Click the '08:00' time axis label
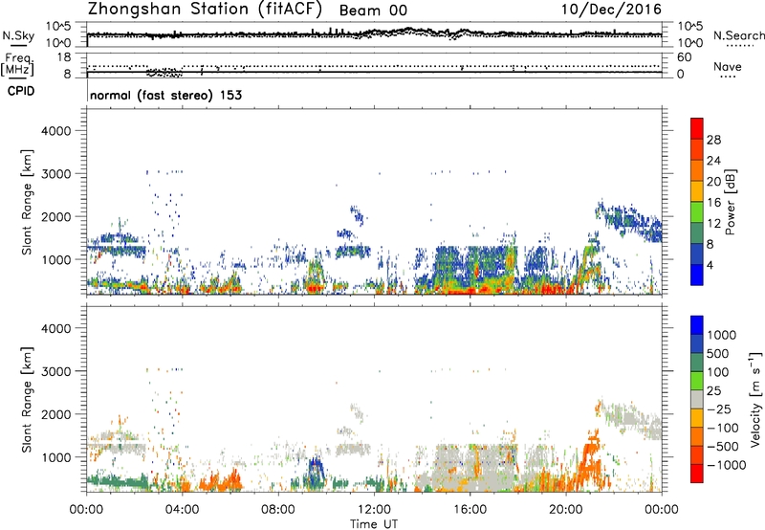Image resolution: width=765 pixels, height=530 pixels. 278,510
